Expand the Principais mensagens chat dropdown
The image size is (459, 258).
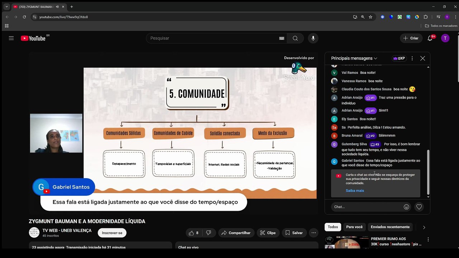click(354, 58)
